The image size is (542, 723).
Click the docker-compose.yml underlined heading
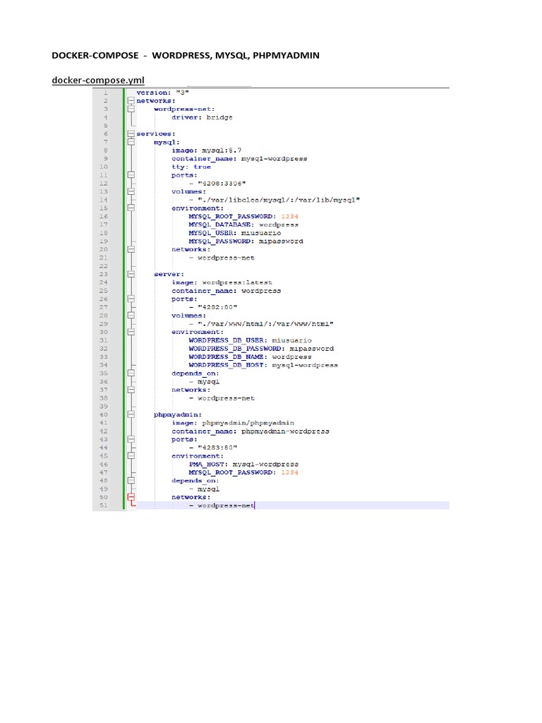(x=98, y=80)
